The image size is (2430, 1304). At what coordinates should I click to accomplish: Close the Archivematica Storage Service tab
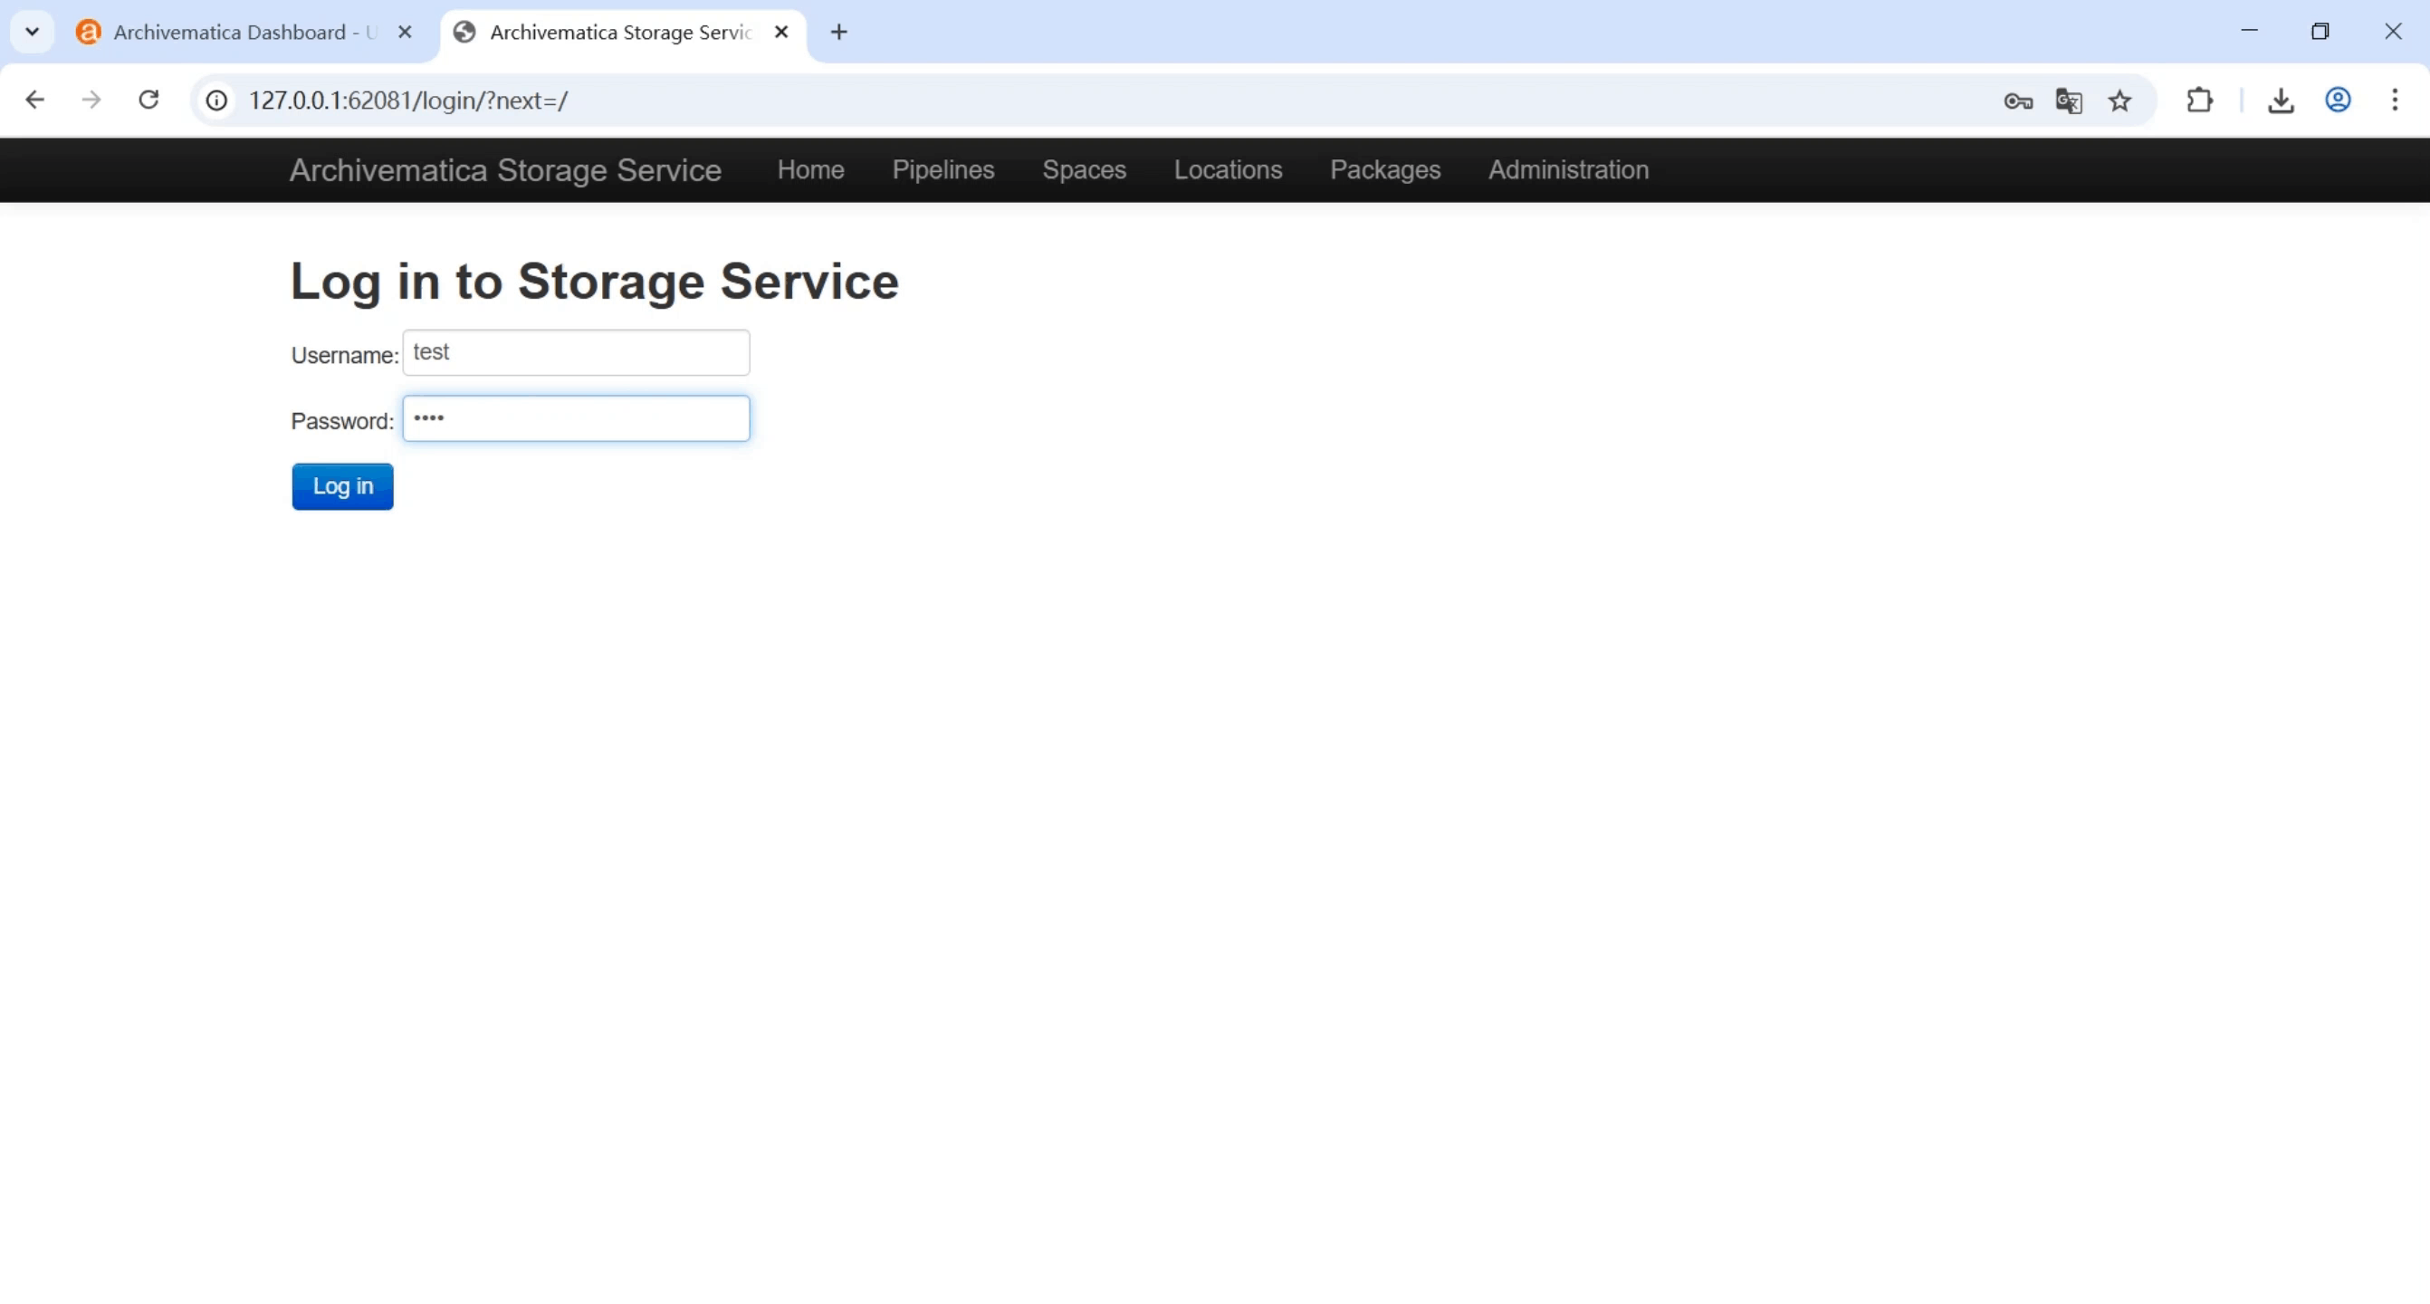click(x=781, y=32)
